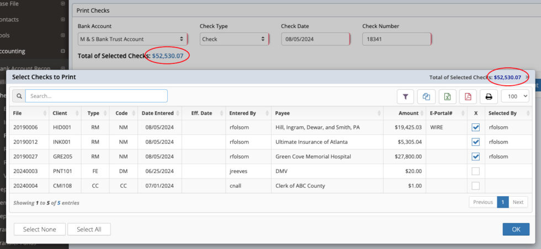The width and height of the screenshot is (541, 249).
Task: Click client code CMI108
Action: click(x=62, y=186)
